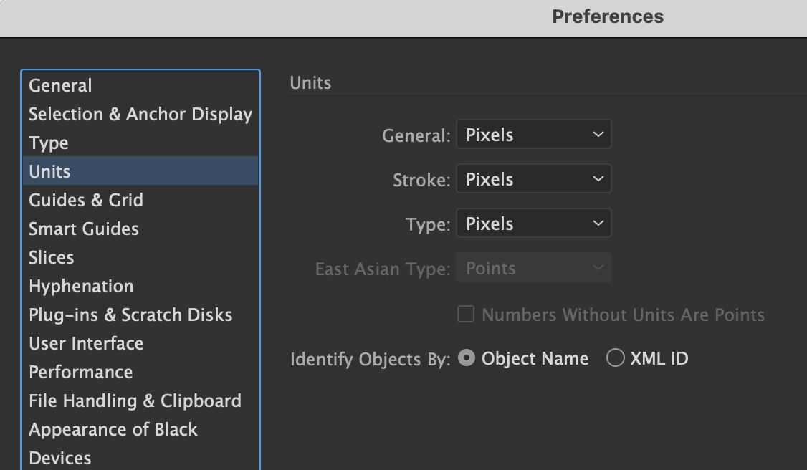Open Guides & Grid preferences
This screenshot has height=470, width=807.
pos(140,200)
